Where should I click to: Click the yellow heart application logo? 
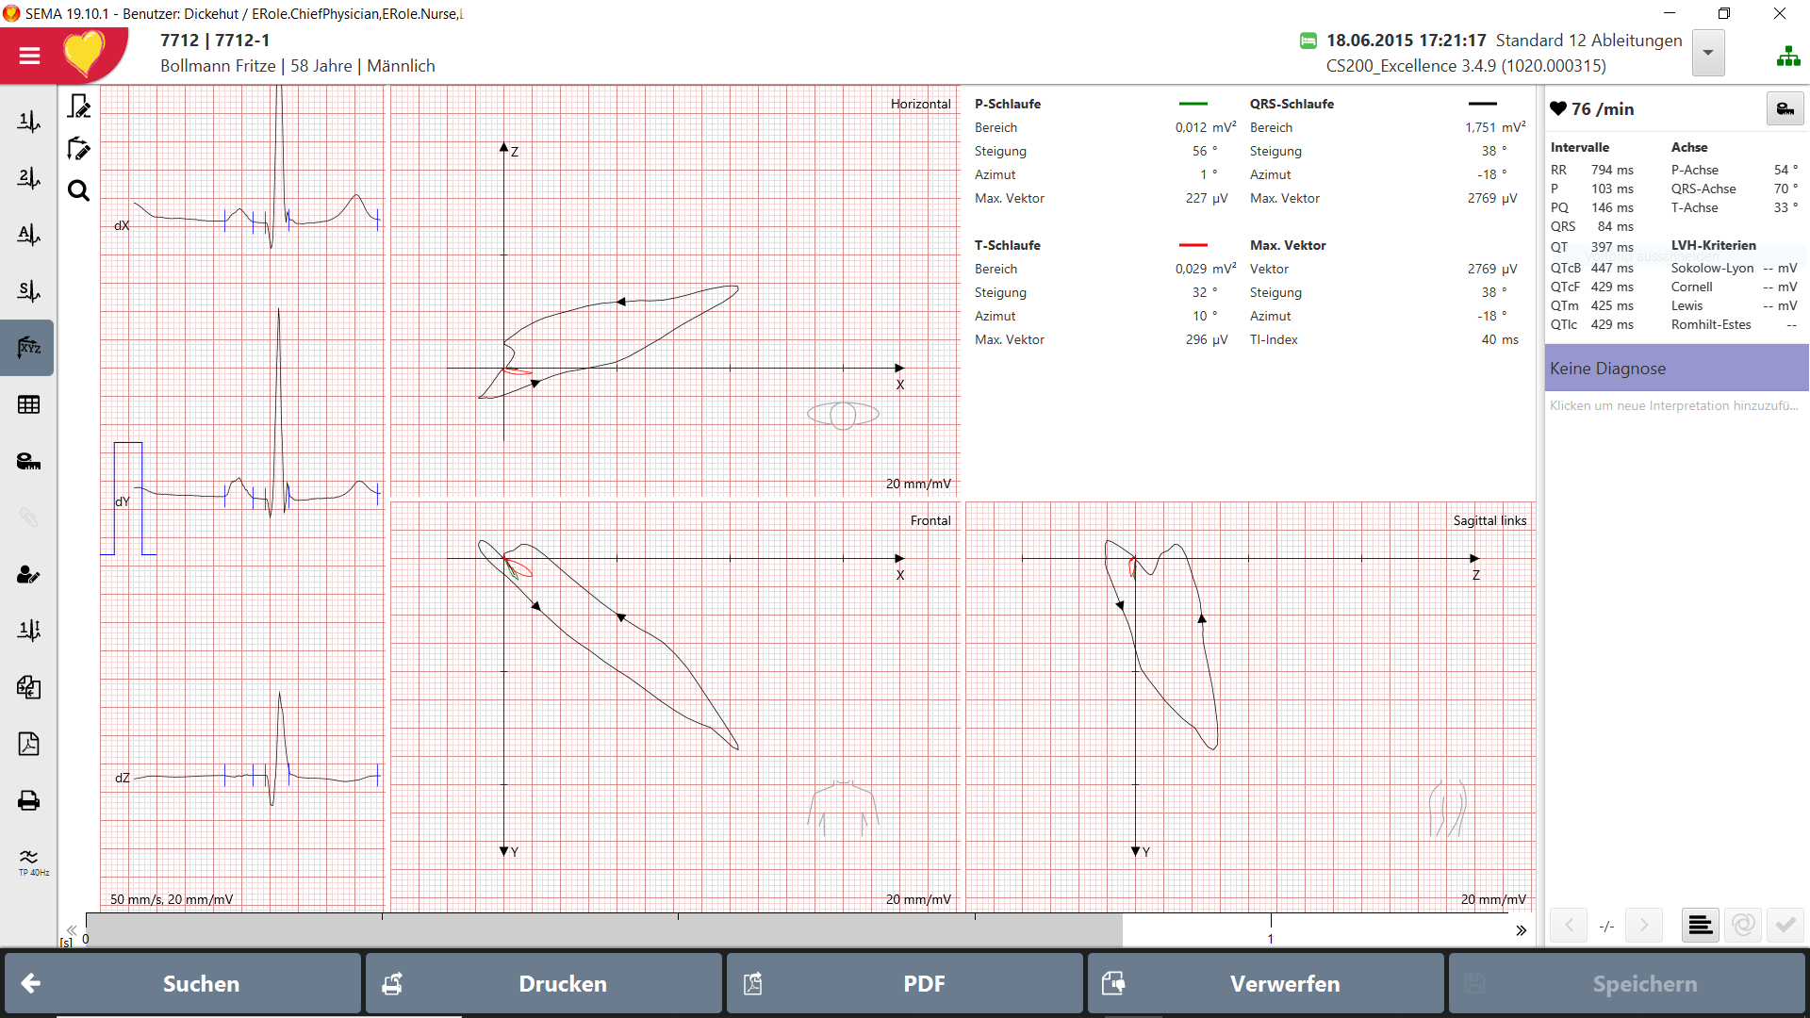pos(84,54)
